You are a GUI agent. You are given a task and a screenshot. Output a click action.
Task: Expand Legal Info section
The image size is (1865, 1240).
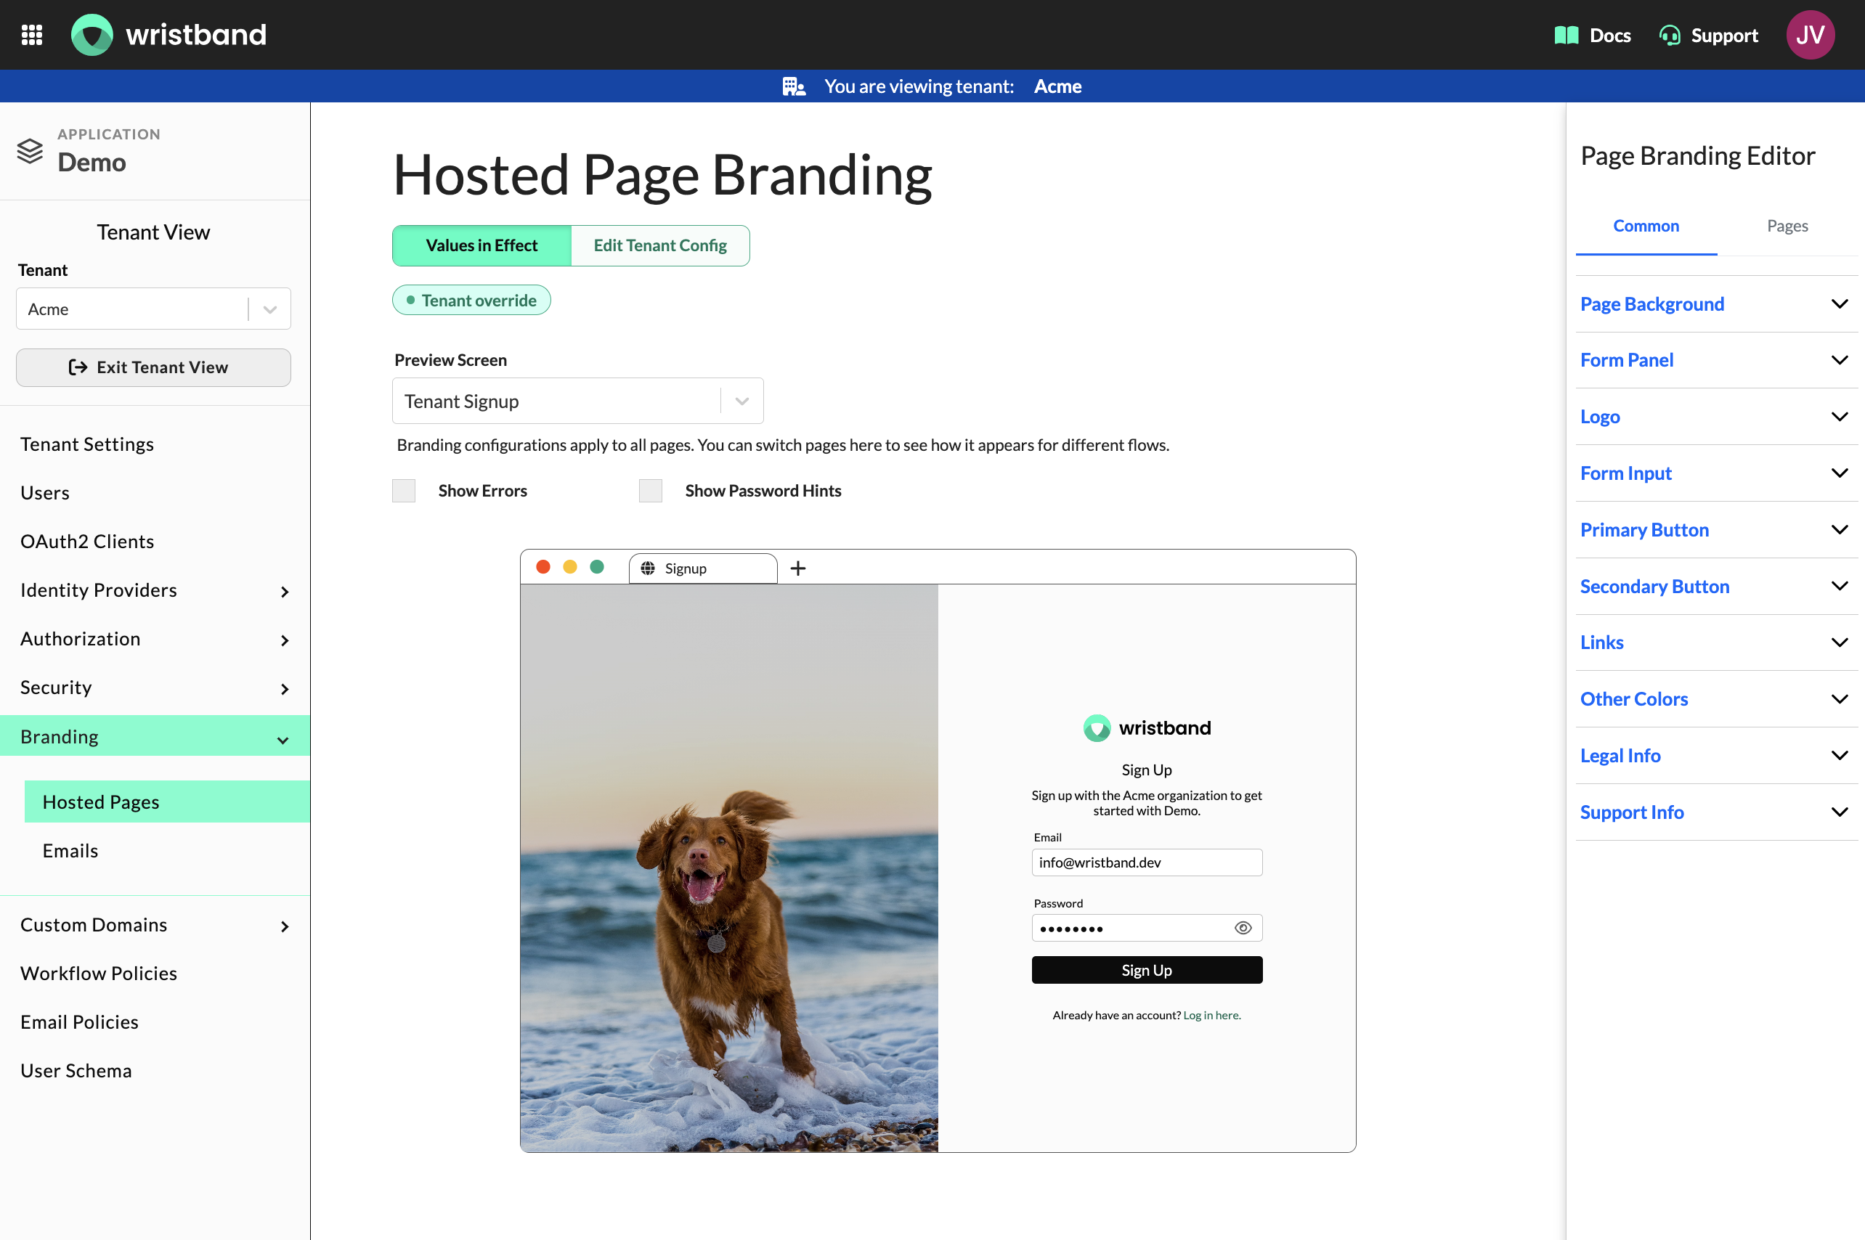coord(1716,755)
